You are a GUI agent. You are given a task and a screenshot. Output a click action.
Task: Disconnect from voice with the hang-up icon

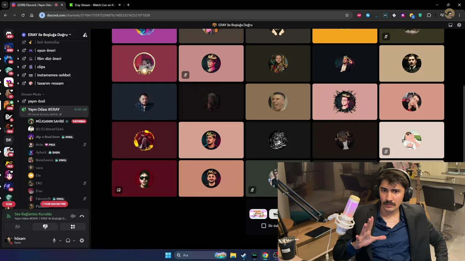click(x=82, y=216)
